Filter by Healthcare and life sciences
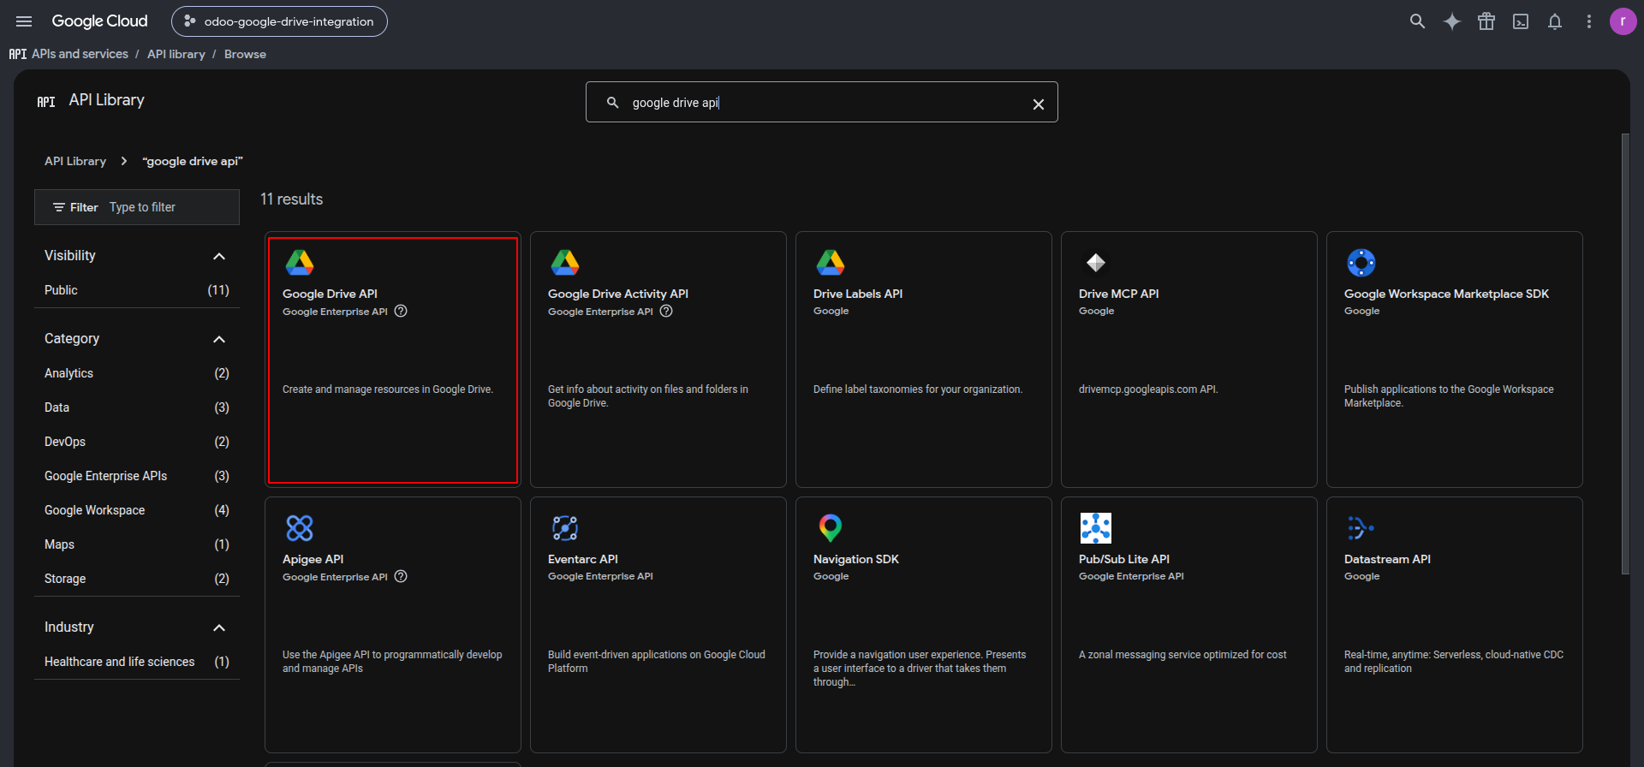1644x767 pixels. [x=137, y=662]
